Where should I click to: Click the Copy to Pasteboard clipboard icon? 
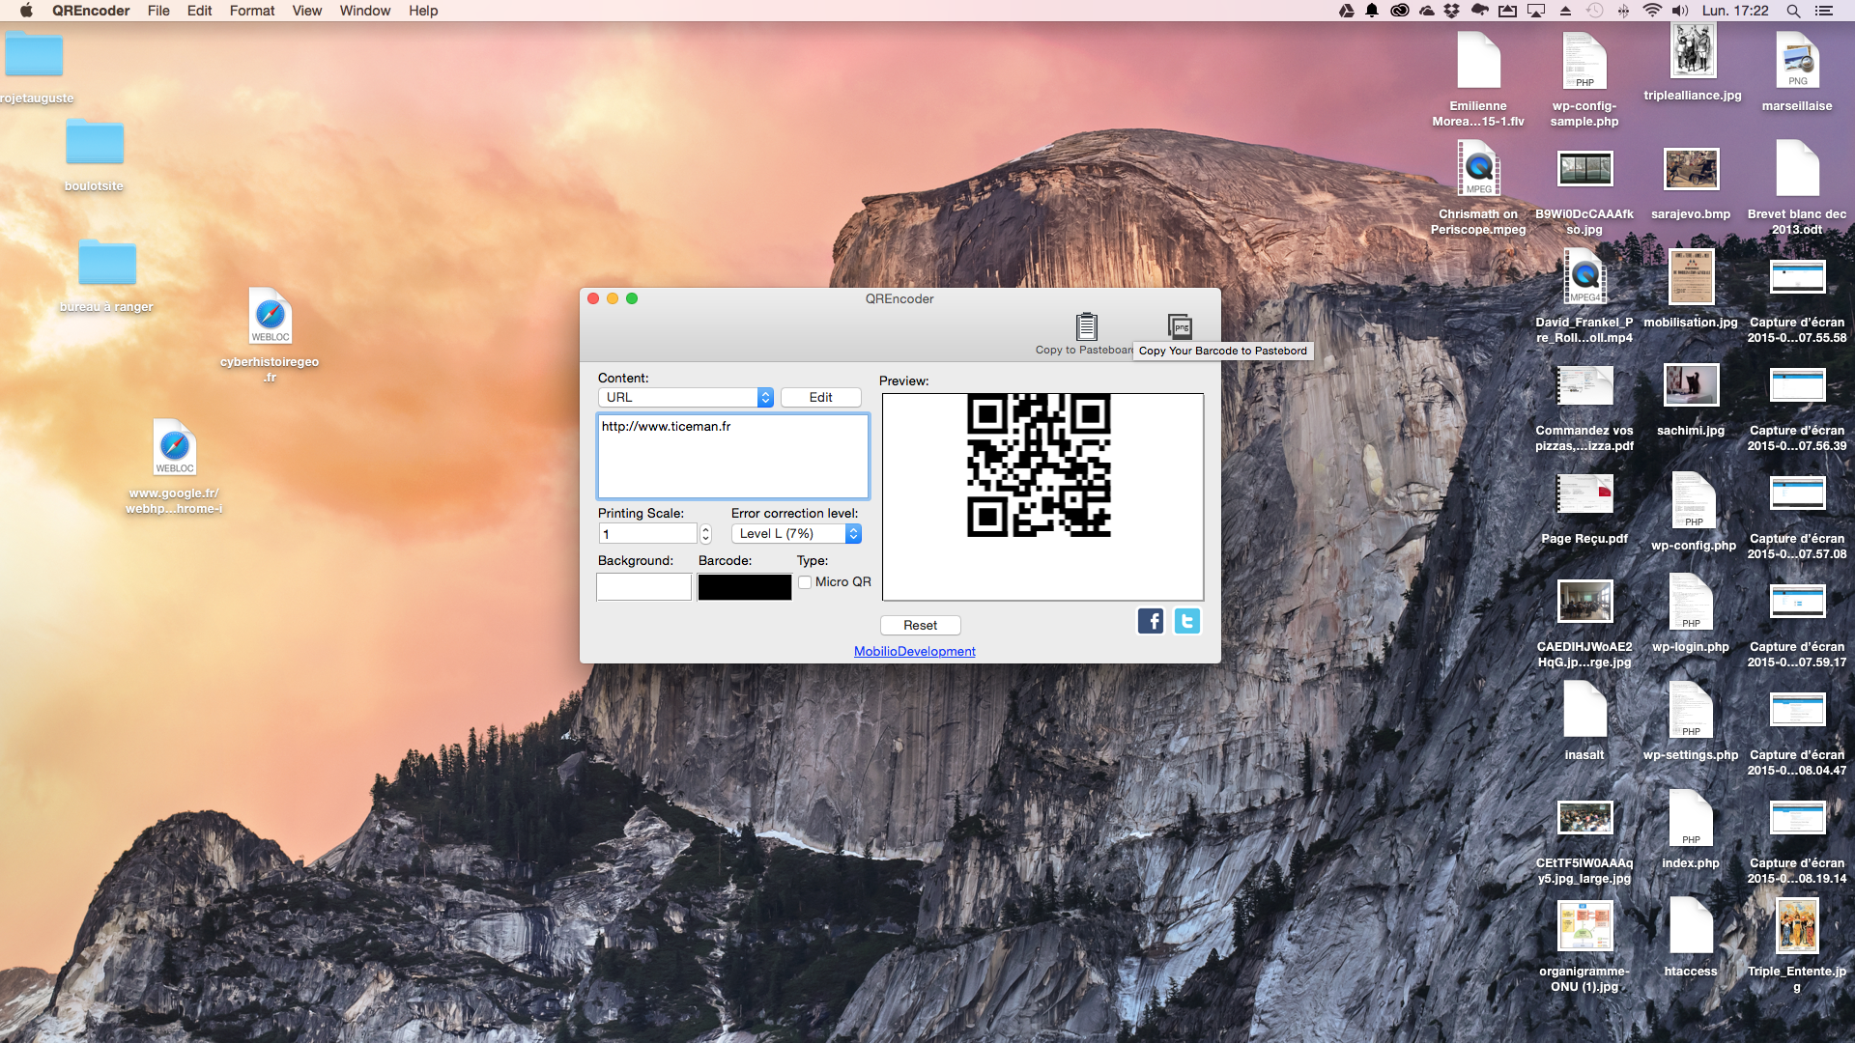tap(1086, 325)
